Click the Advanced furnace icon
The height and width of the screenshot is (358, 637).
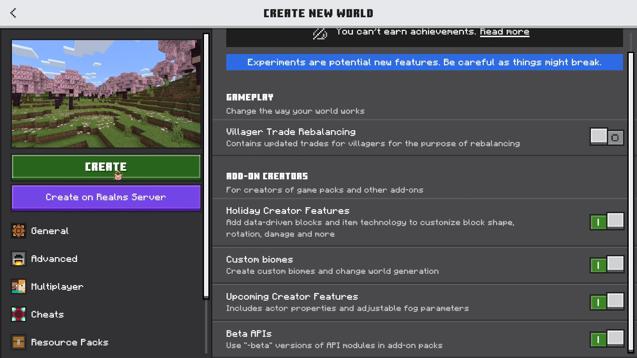(x=19, y=259)
